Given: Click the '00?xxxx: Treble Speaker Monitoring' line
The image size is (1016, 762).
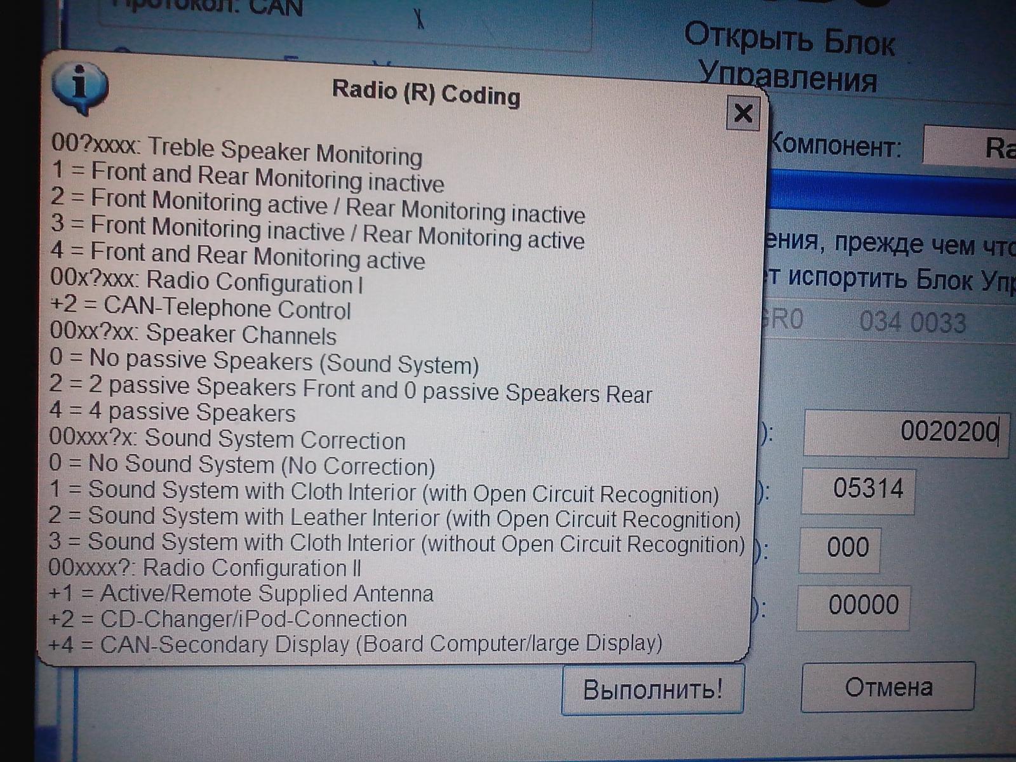Looking at the screenshot, I should pyautogui.click(x=237, y=149).
